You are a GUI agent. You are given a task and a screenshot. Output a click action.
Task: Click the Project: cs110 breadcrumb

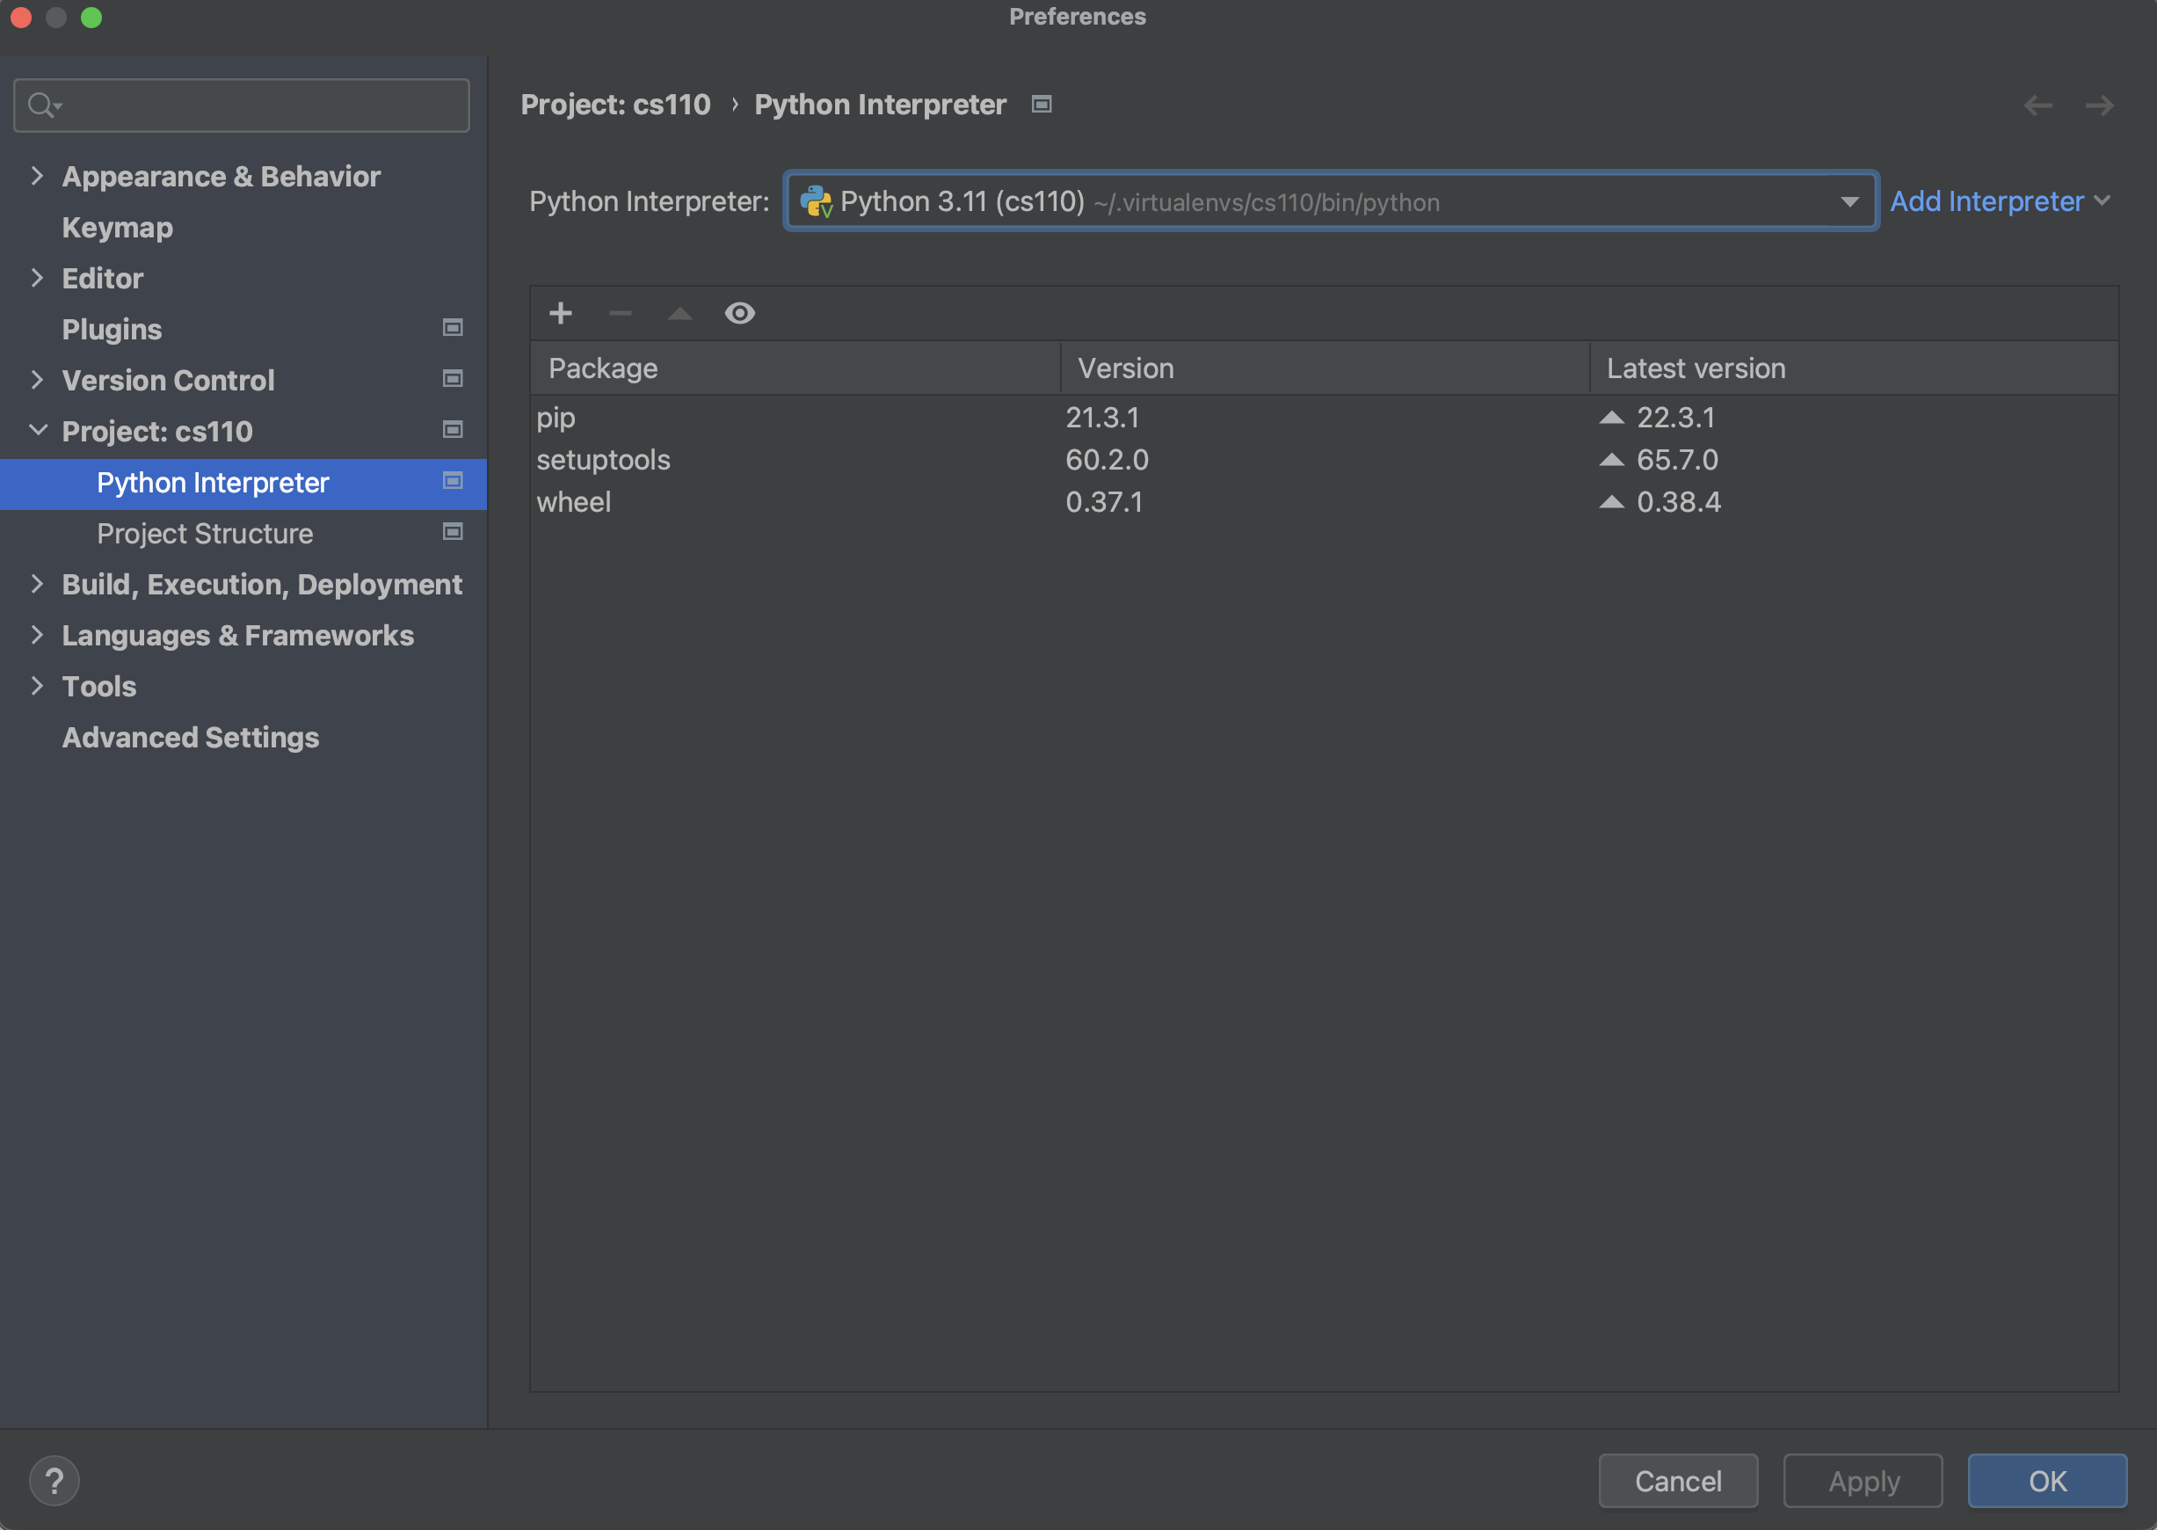(616, 105)
